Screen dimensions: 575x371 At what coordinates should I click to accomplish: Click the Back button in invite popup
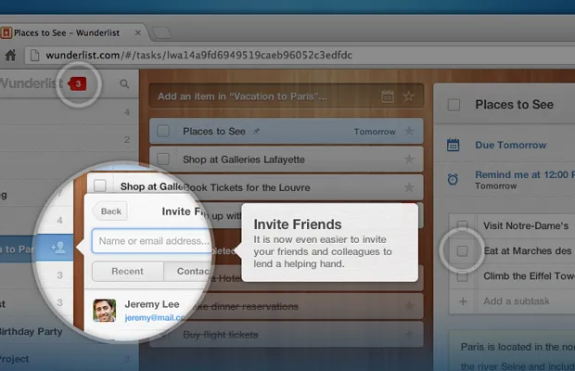click(x=110, y=211)
